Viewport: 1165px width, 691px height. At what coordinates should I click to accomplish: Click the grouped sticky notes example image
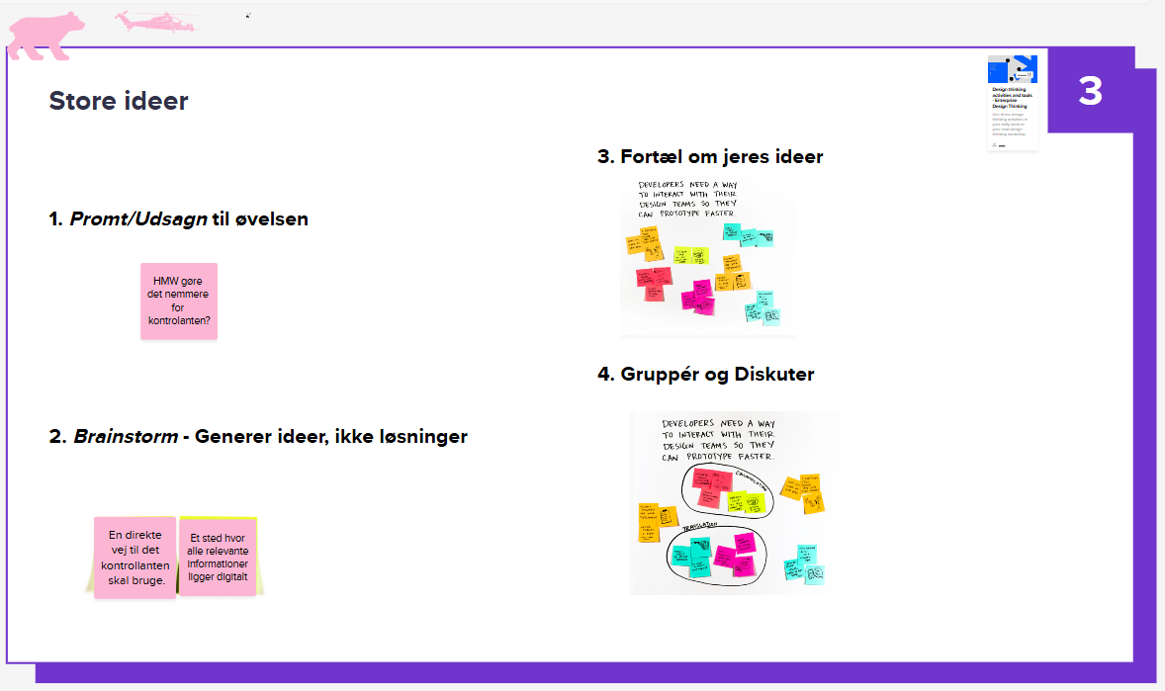[734, 504]
